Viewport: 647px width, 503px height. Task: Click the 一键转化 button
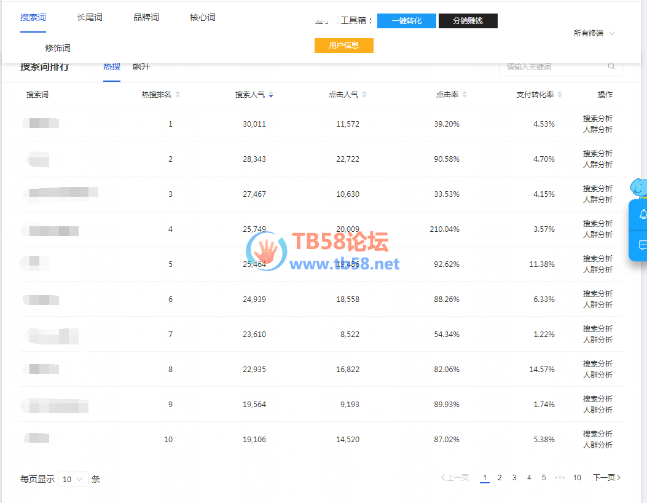[407, 21]
